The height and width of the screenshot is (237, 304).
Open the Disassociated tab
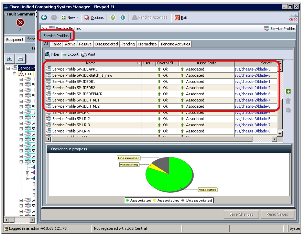107,44
